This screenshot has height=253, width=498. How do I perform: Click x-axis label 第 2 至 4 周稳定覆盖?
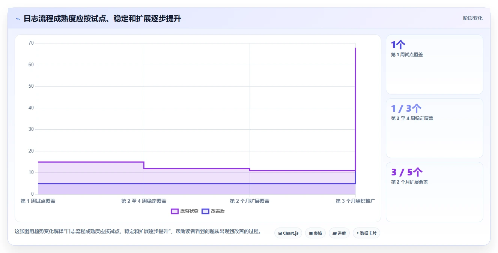tap(144, 201)
